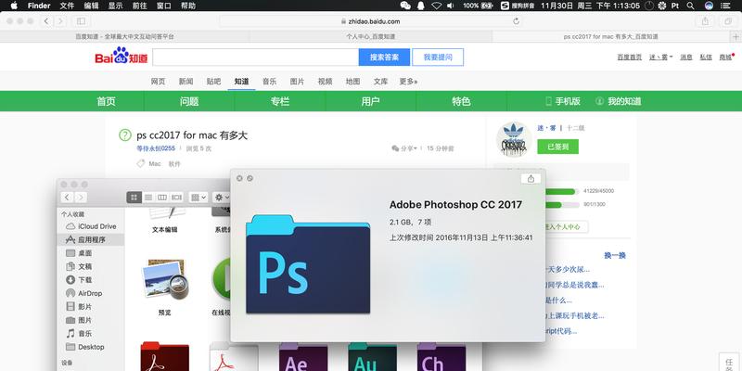Open the 百度首页 link
This screenshot has height=371, width=742.
pyautogui.click(x=630, y=57)
